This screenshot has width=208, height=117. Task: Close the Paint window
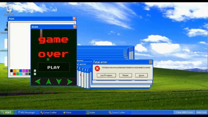(x=74, y=19)
